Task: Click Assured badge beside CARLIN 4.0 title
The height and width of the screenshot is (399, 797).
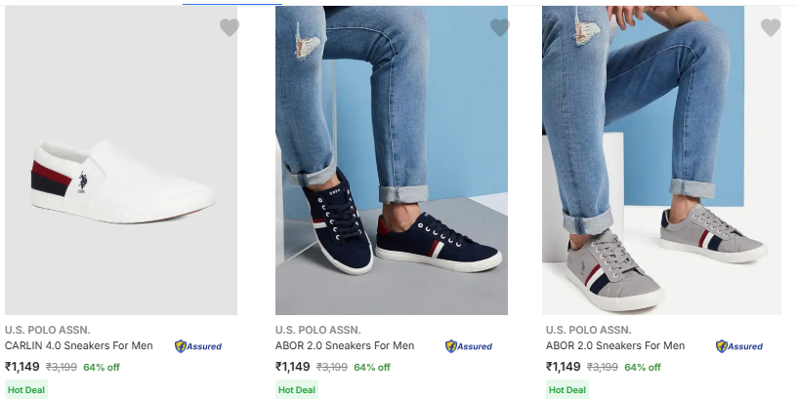Action: pos(198,346)
